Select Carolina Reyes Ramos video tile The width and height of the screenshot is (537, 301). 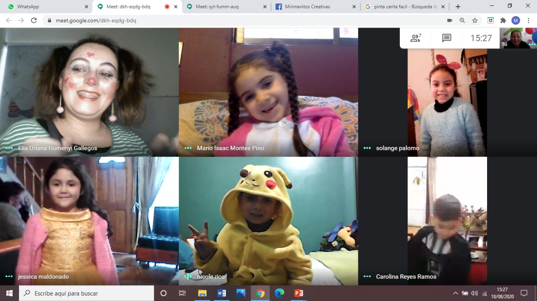pyautogui.click(x=447, y=221)
